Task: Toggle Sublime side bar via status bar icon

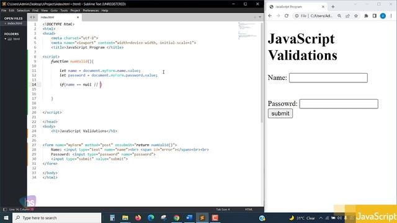Action: tap(4, 209)
